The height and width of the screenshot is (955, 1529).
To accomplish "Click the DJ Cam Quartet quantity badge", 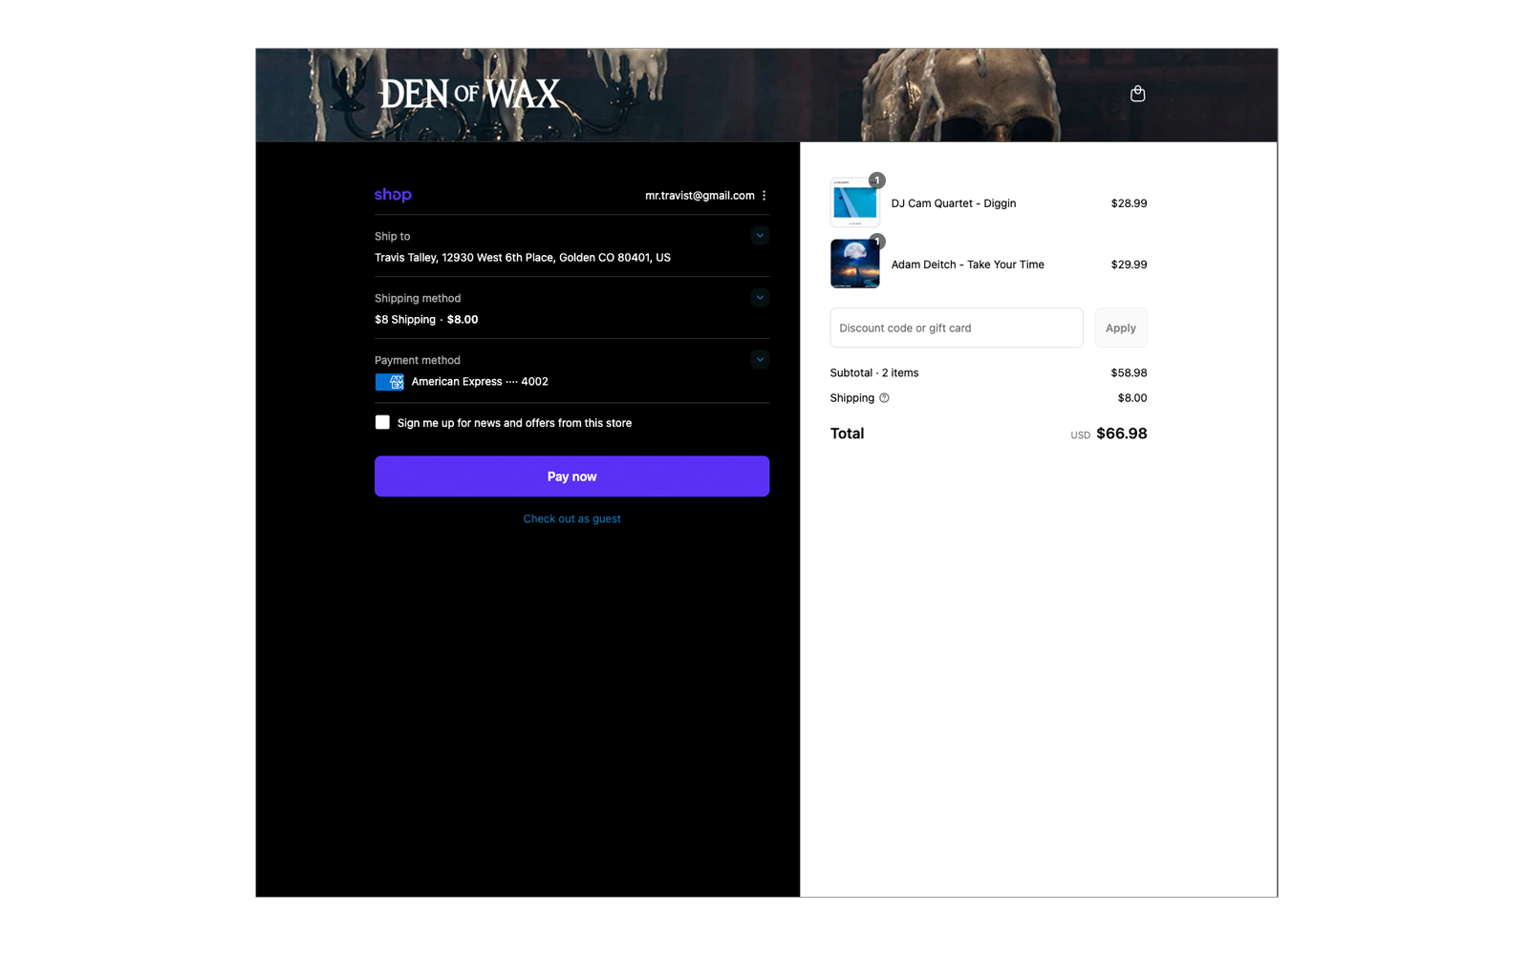I will pyautogui.click(x=876, y=180).
